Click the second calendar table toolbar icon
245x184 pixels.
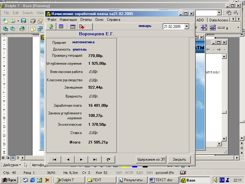[73, 27]
